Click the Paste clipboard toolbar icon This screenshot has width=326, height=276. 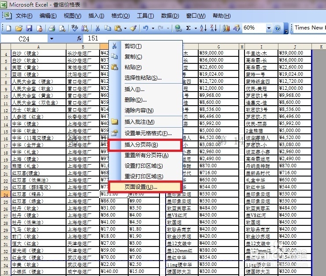point(118,28)
